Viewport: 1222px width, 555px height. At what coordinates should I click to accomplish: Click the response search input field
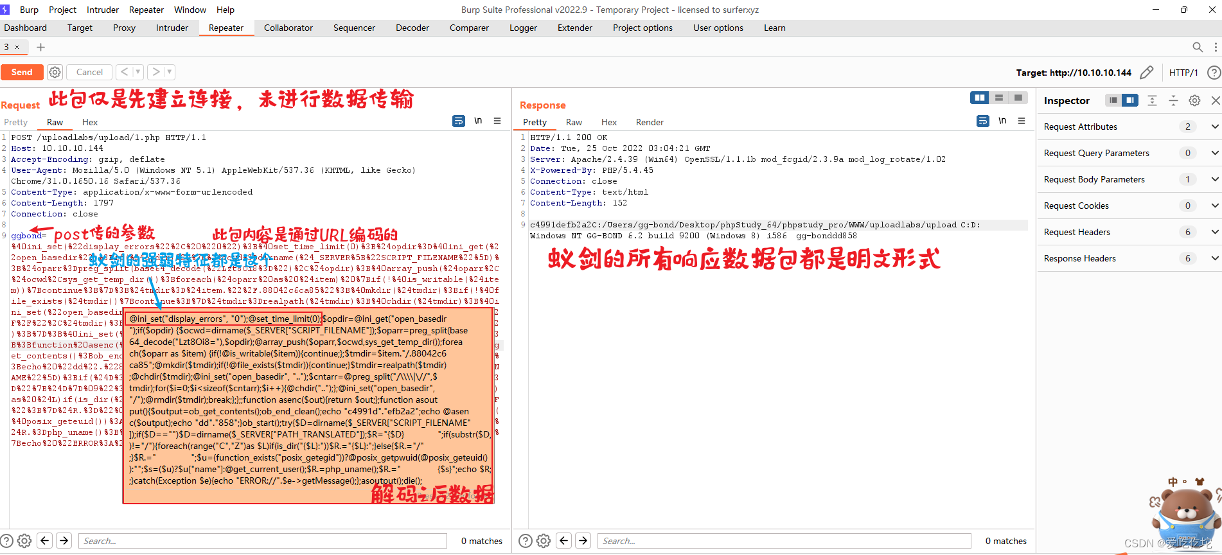784,541
